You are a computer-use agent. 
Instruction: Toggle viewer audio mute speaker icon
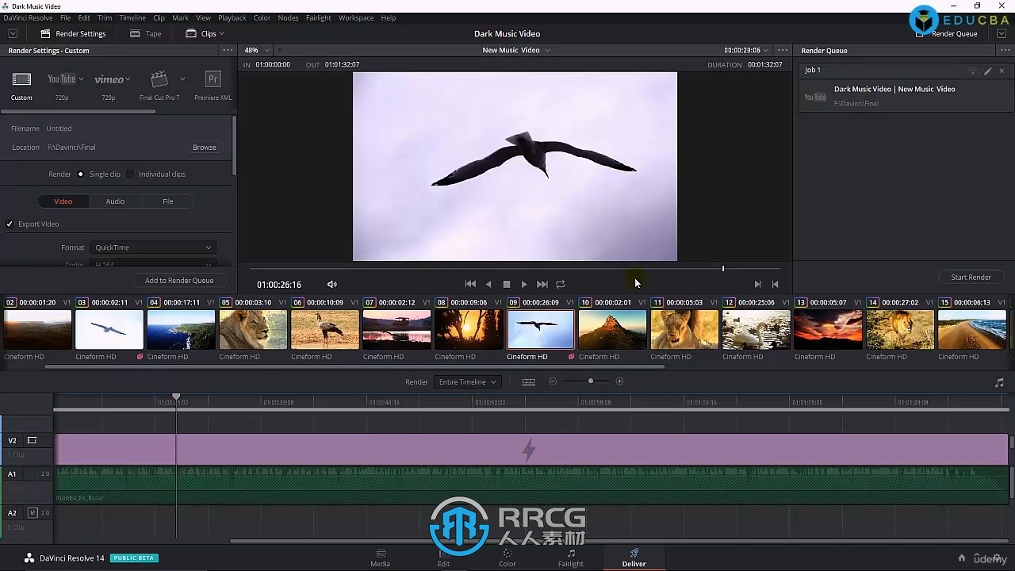tap(332, 284)
